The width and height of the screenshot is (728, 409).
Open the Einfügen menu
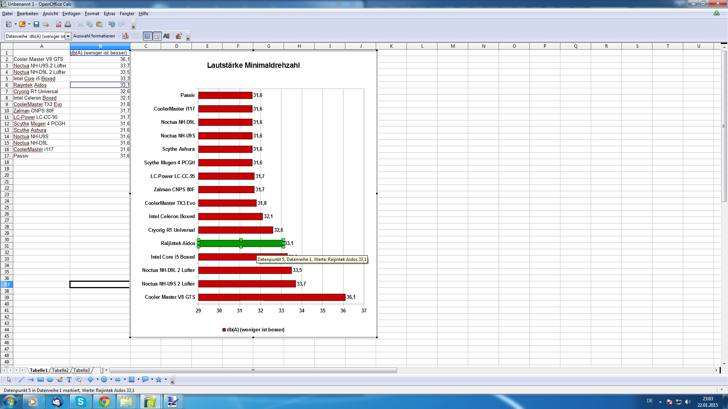coord(71,14)
